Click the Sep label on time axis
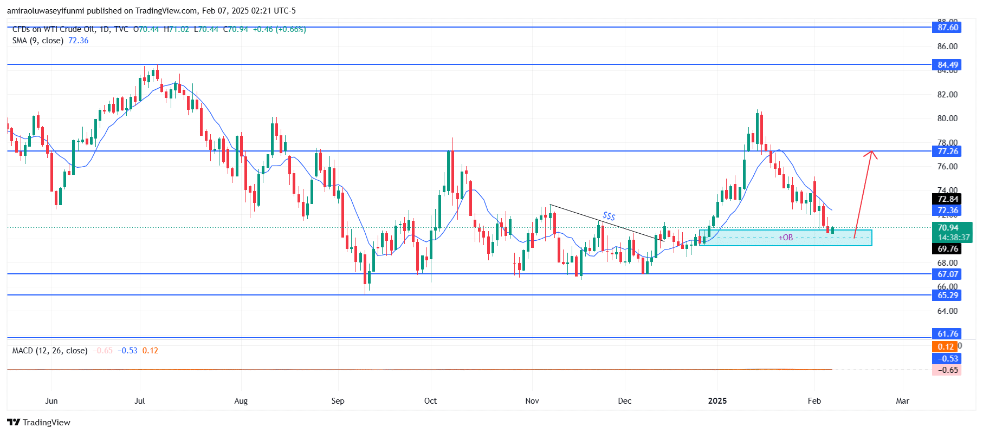This screenshot has width=983, height=434. click(338, 401)
